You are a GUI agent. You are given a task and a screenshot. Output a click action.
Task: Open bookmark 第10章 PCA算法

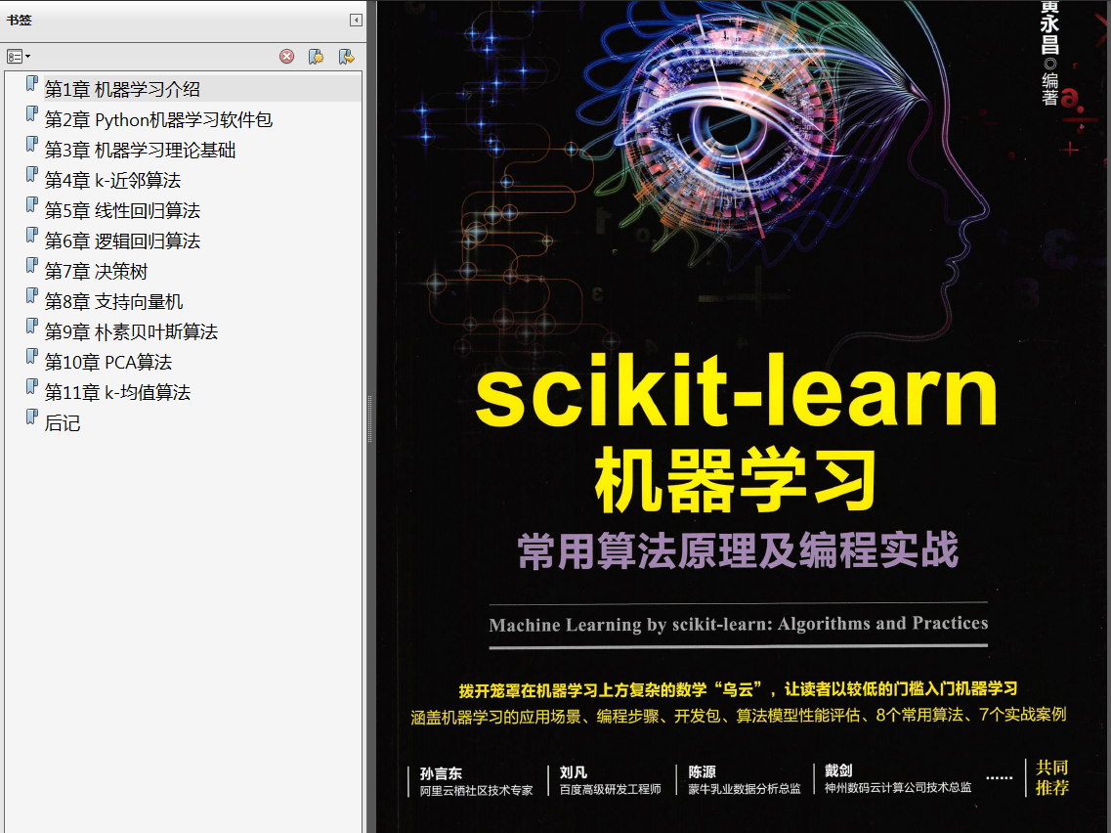(108, 363)
